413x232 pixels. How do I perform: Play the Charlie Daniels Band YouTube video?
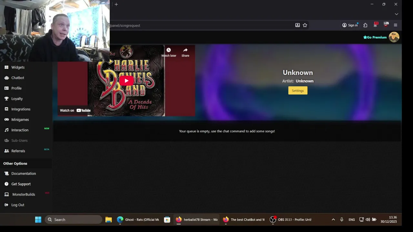(x=126, y=81)
